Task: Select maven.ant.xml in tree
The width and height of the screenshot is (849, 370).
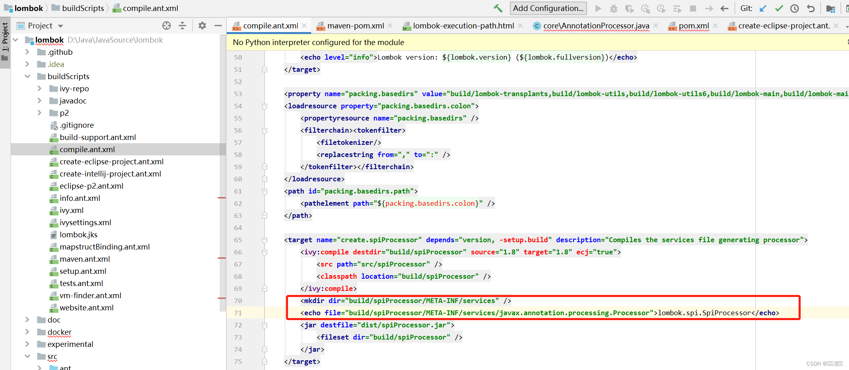Action: click(x=85, y=259)
